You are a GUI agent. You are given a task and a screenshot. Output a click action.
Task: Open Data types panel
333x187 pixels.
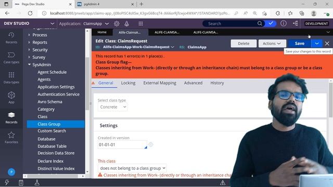click(11, 77)
